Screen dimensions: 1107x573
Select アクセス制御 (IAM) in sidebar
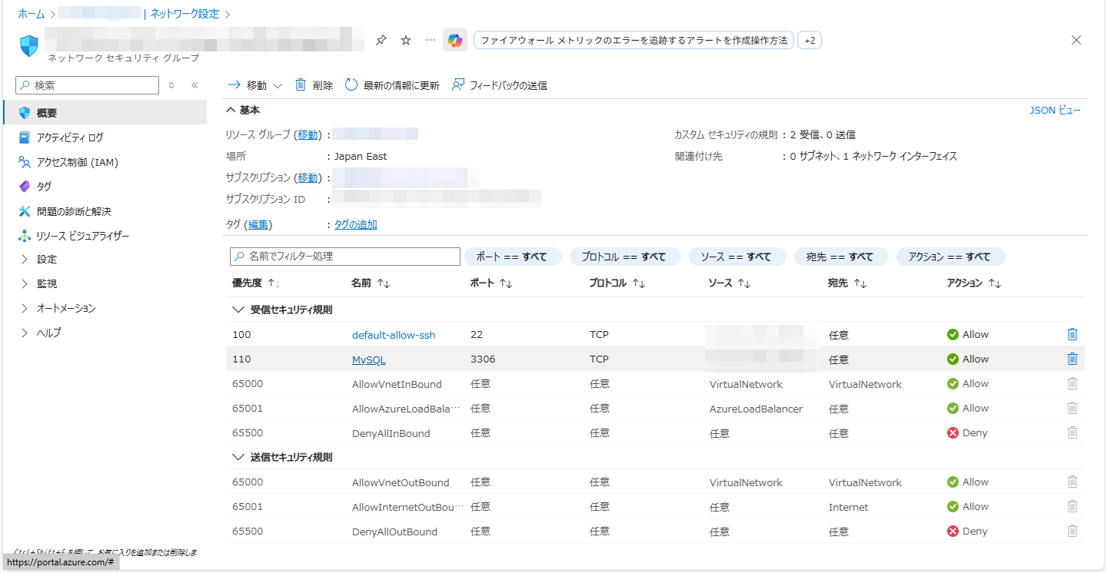[x=77, y=162]
